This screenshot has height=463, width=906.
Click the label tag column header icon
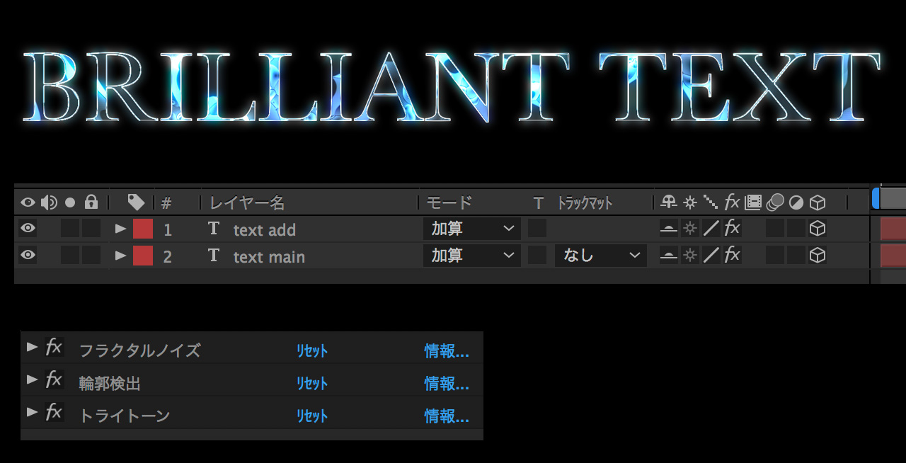coord(136,202)
